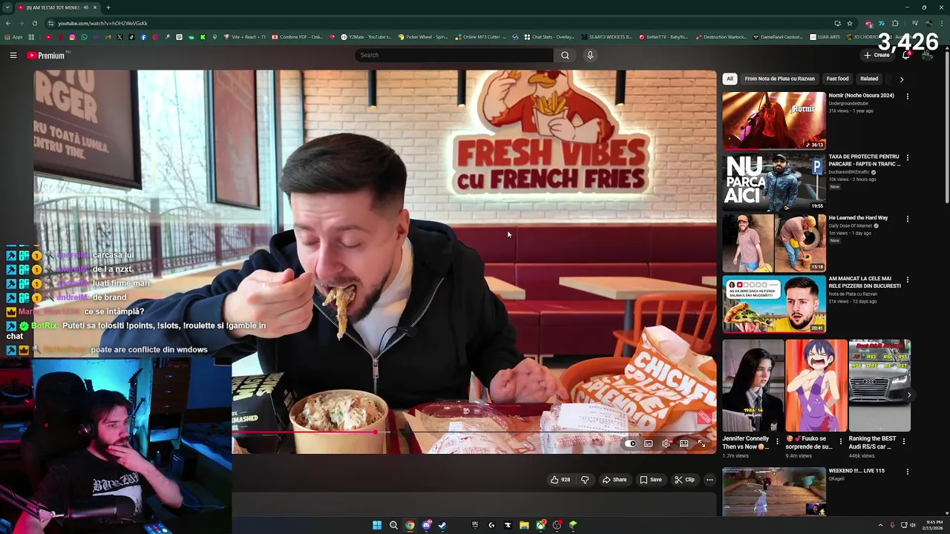Open options for He Learned the Hard Way
This screenshot has height=534, width=950.
tap(907, 220)
